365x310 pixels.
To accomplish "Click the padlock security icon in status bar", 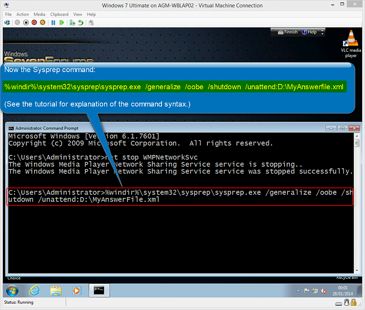I will tap(354, 302).
